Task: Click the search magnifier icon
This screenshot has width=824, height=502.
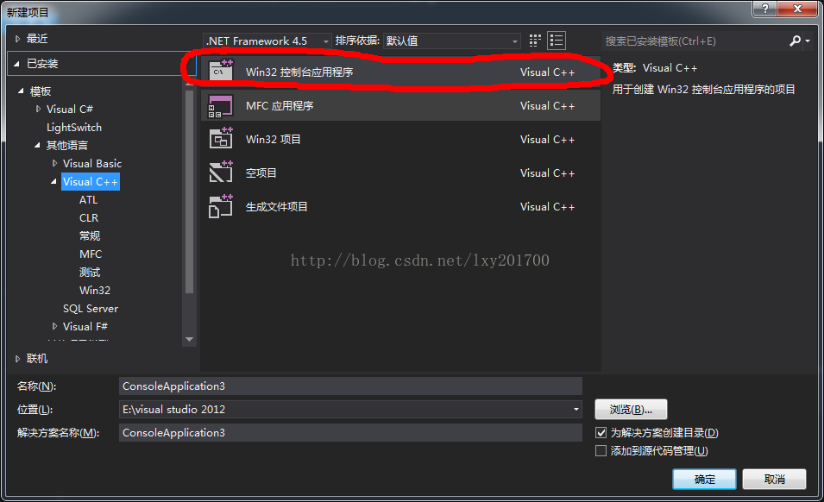Action: (x=796, y=41)
